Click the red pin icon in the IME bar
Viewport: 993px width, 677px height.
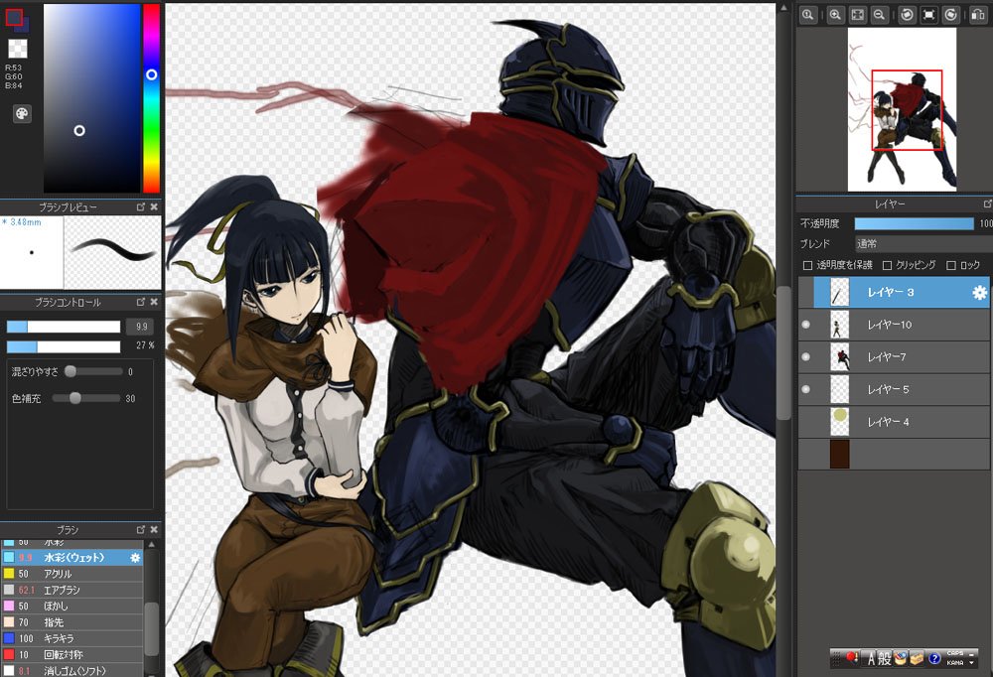pos(852,658)
